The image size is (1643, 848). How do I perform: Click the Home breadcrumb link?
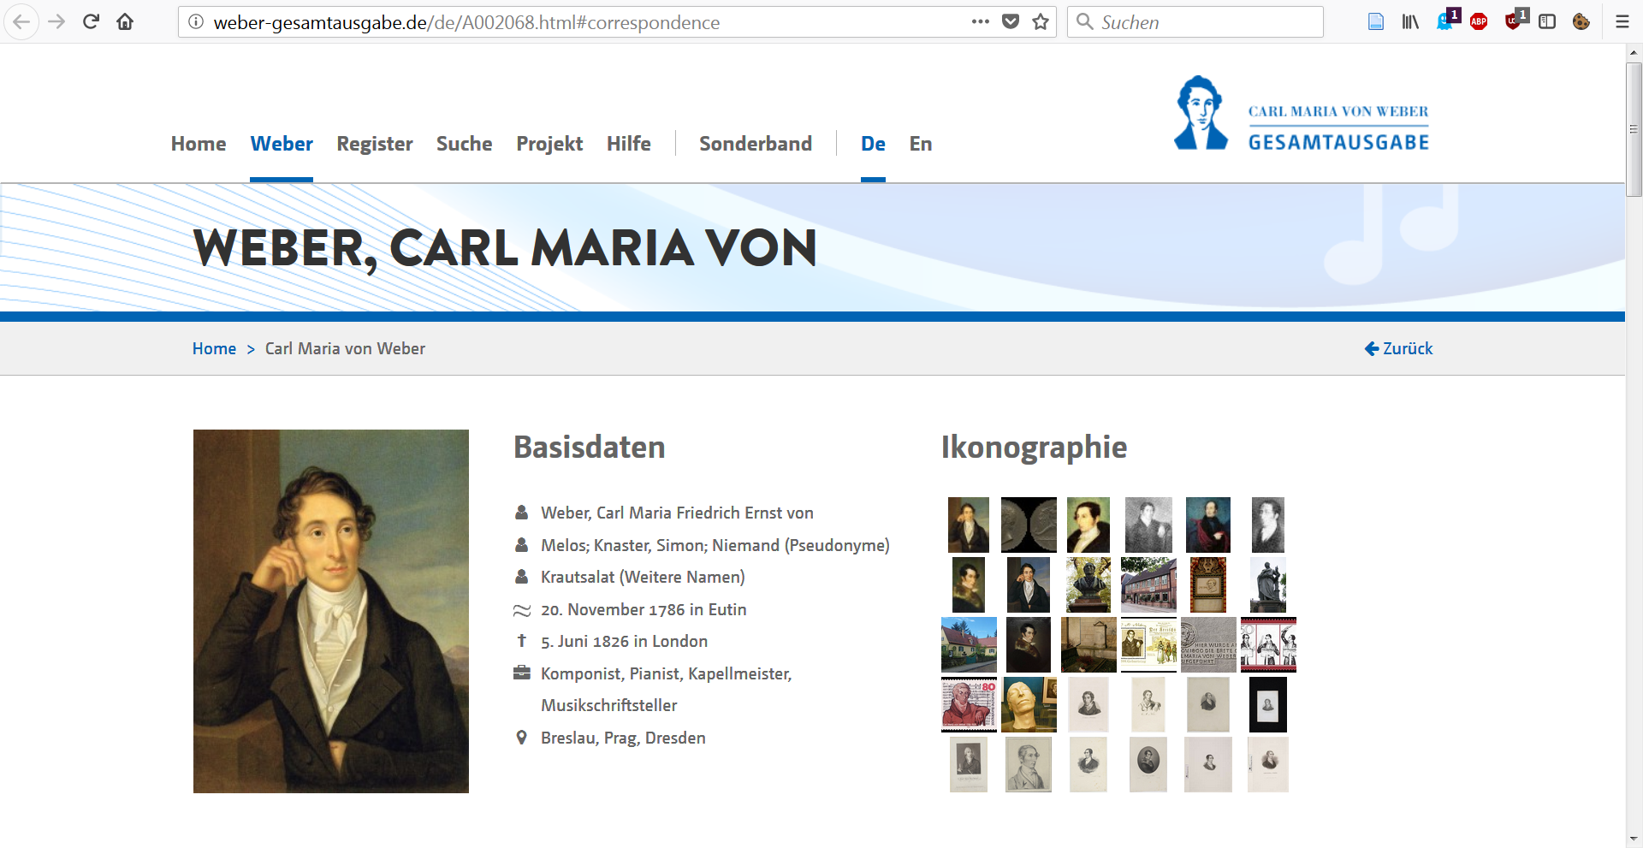point(214,348)
